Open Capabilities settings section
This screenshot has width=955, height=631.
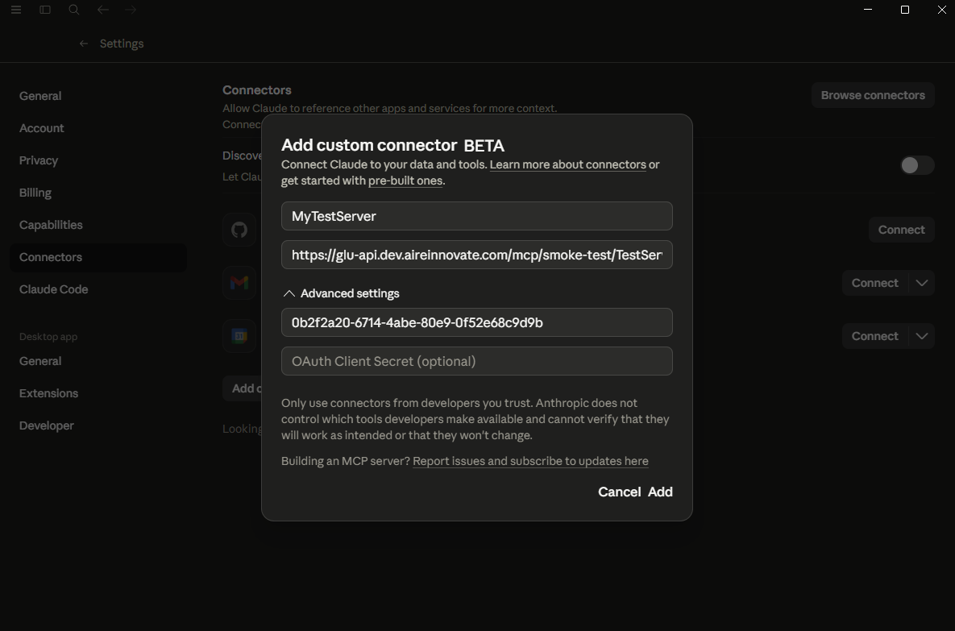point(51,225)
